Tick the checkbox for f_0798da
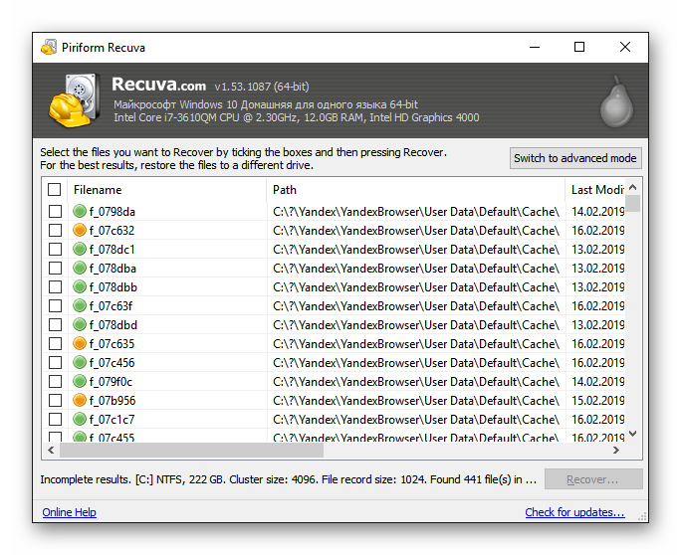681x555 pixels. pyautogui.click(x=55, y=211)
